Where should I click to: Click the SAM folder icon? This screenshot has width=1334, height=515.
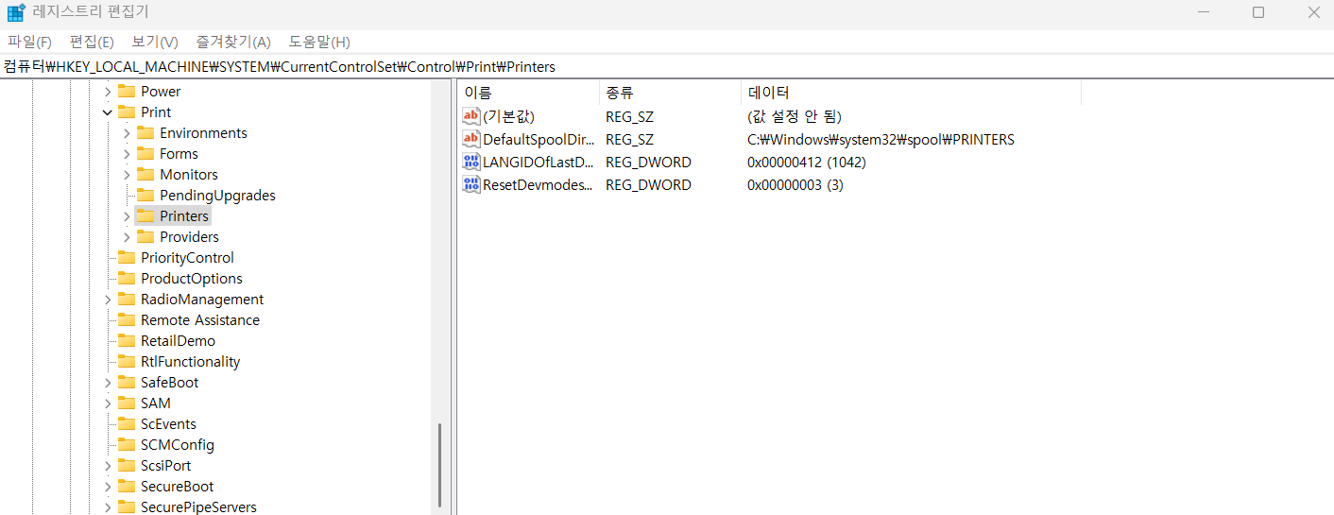(127, 403)
